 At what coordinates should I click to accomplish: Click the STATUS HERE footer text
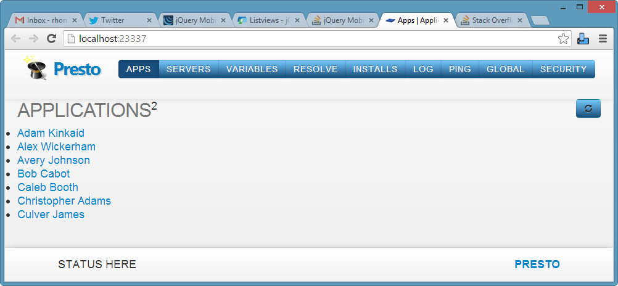[97, 264]
